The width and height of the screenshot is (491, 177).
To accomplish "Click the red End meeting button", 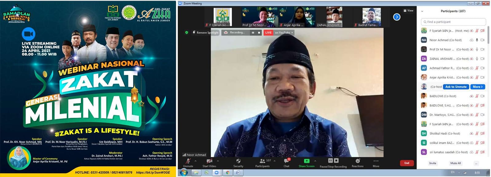I will 406,163.
